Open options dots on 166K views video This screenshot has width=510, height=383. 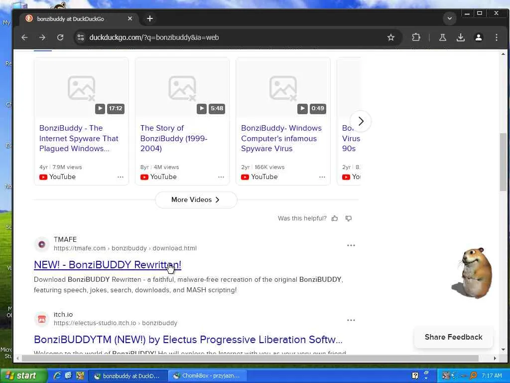coord(322,177)
